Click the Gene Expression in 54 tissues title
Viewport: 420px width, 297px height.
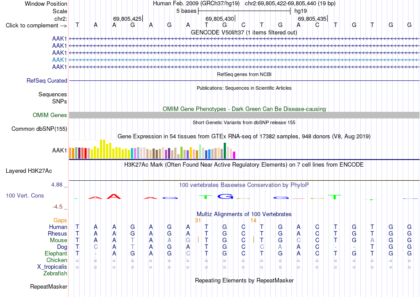coord(244,136)
